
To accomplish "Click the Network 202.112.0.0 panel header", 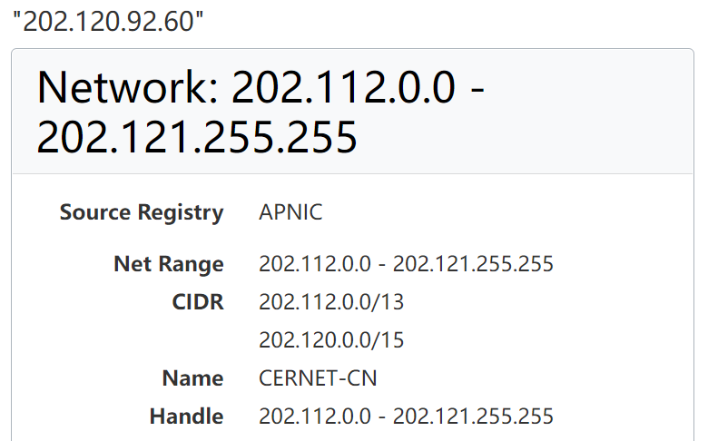I will pos(352,111).
